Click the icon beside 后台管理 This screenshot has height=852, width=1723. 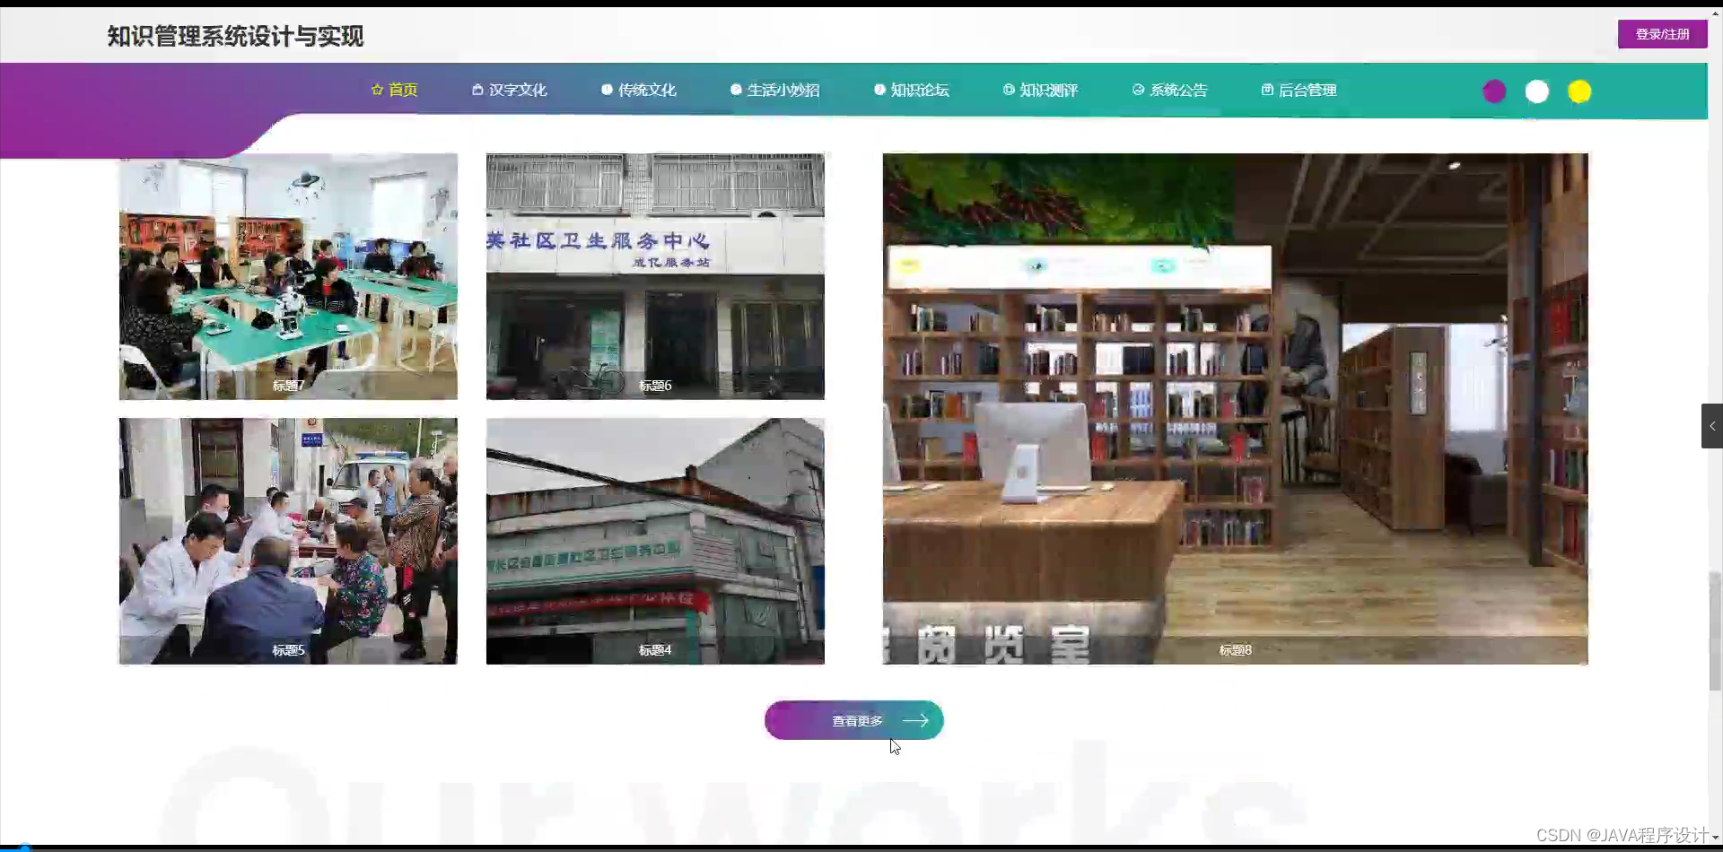pyautogui.click(x=1267, y=90)
